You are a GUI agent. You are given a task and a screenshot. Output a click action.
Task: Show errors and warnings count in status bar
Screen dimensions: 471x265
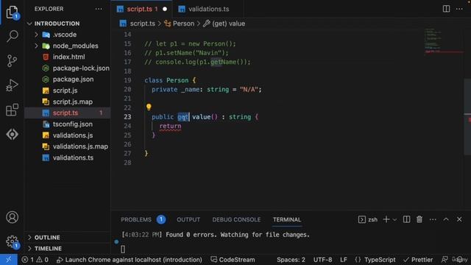pos(35,260)
